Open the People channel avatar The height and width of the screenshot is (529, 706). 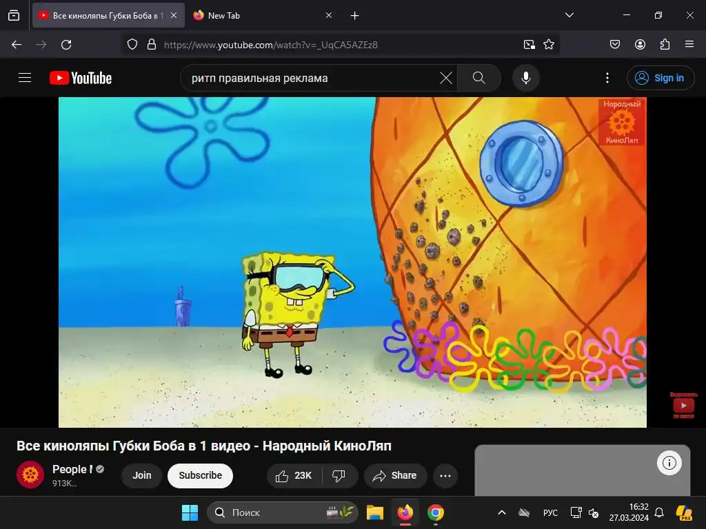[x=30, y=475]
